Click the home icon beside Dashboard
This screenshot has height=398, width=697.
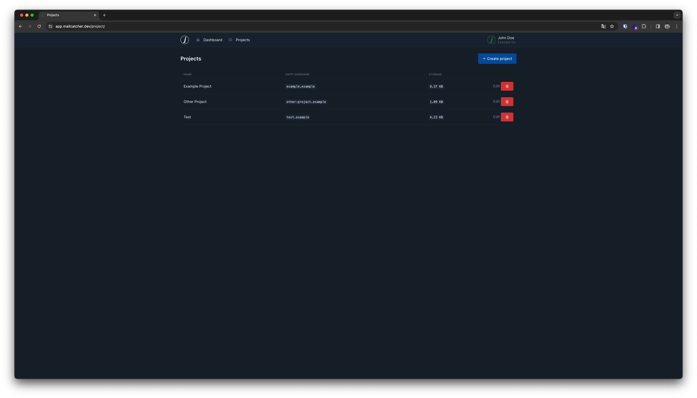198,40
